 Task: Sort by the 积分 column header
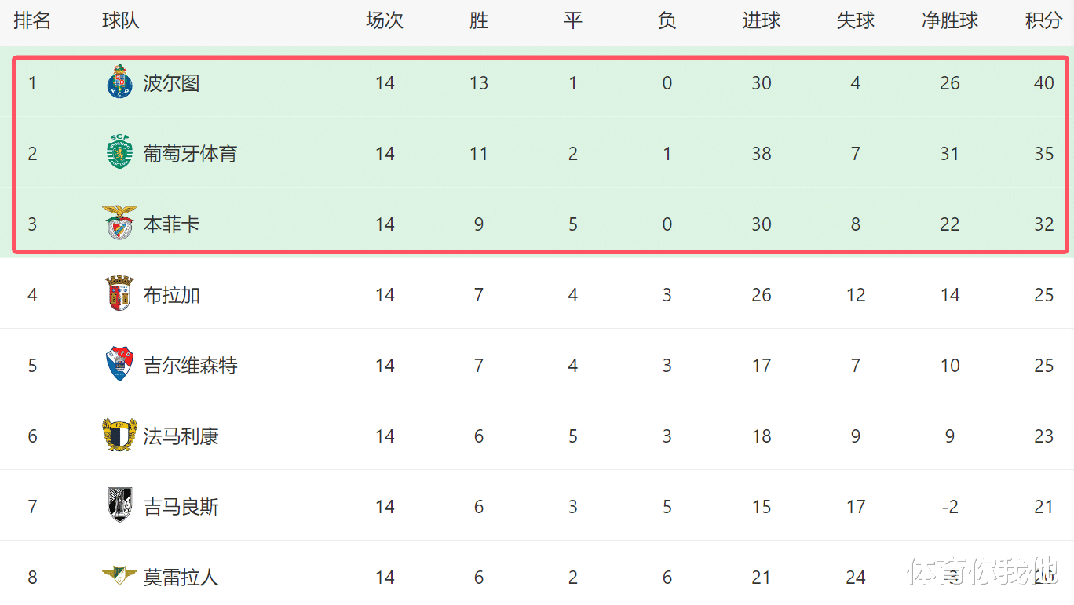[x=1043, y=21]
